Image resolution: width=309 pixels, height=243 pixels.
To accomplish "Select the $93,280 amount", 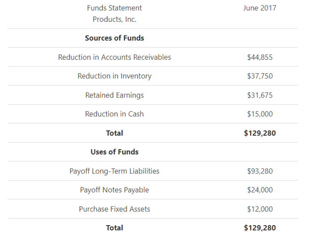I will (x=259, y=171).
